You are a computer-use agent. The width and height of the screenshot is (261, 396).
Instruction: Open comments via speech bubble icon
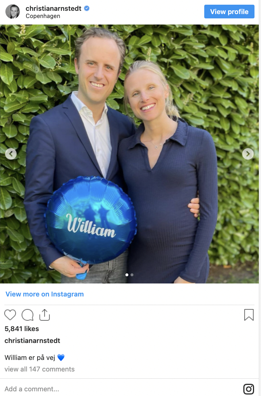(27, 315)
